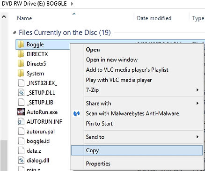This screenshot has width=205, height=171.
Task: Click the autorun.pal file icon
Action: tap(21, 132)
